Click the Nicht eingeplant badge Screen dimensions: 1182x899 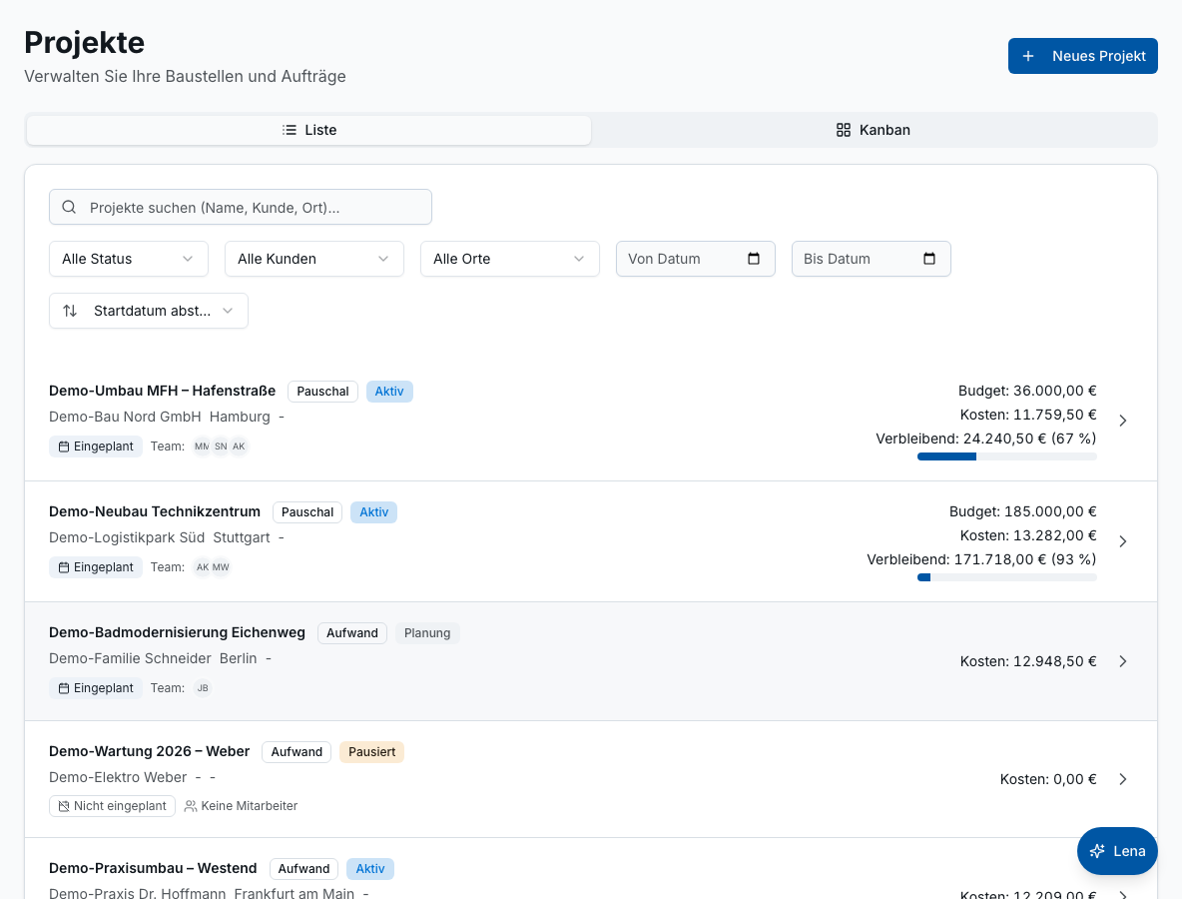113,806
